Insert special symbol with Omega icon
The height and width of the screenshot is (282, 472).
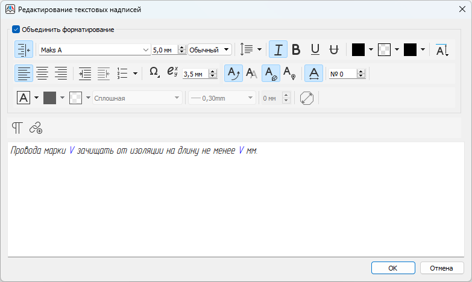click(x=154, y=74)
